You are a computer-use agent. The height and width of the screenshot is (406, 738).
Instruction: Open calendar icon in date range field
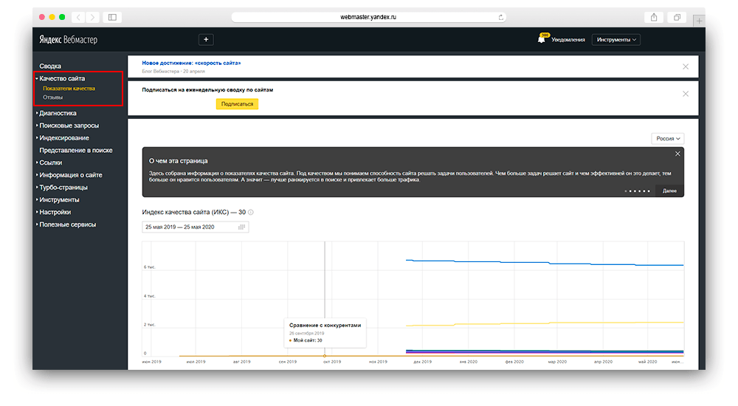tap(241, 227)
